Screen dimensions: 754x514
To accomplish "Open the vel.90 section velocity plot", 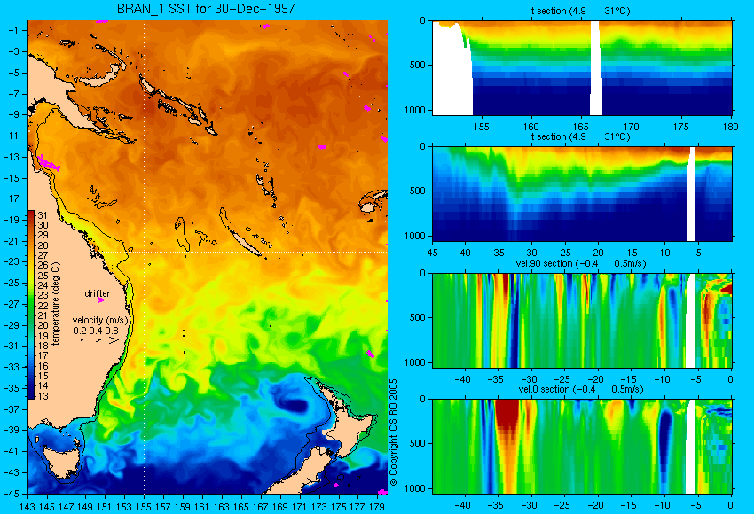I will tap(582, 321).
